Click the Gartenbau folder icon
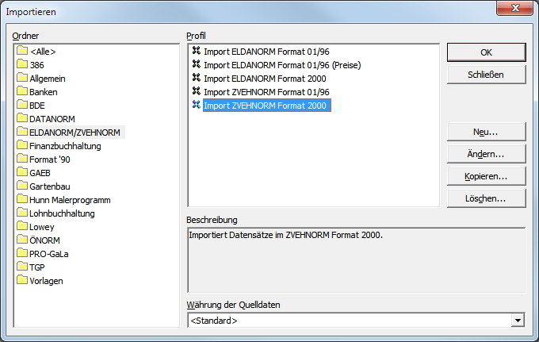 coord(21,186)
